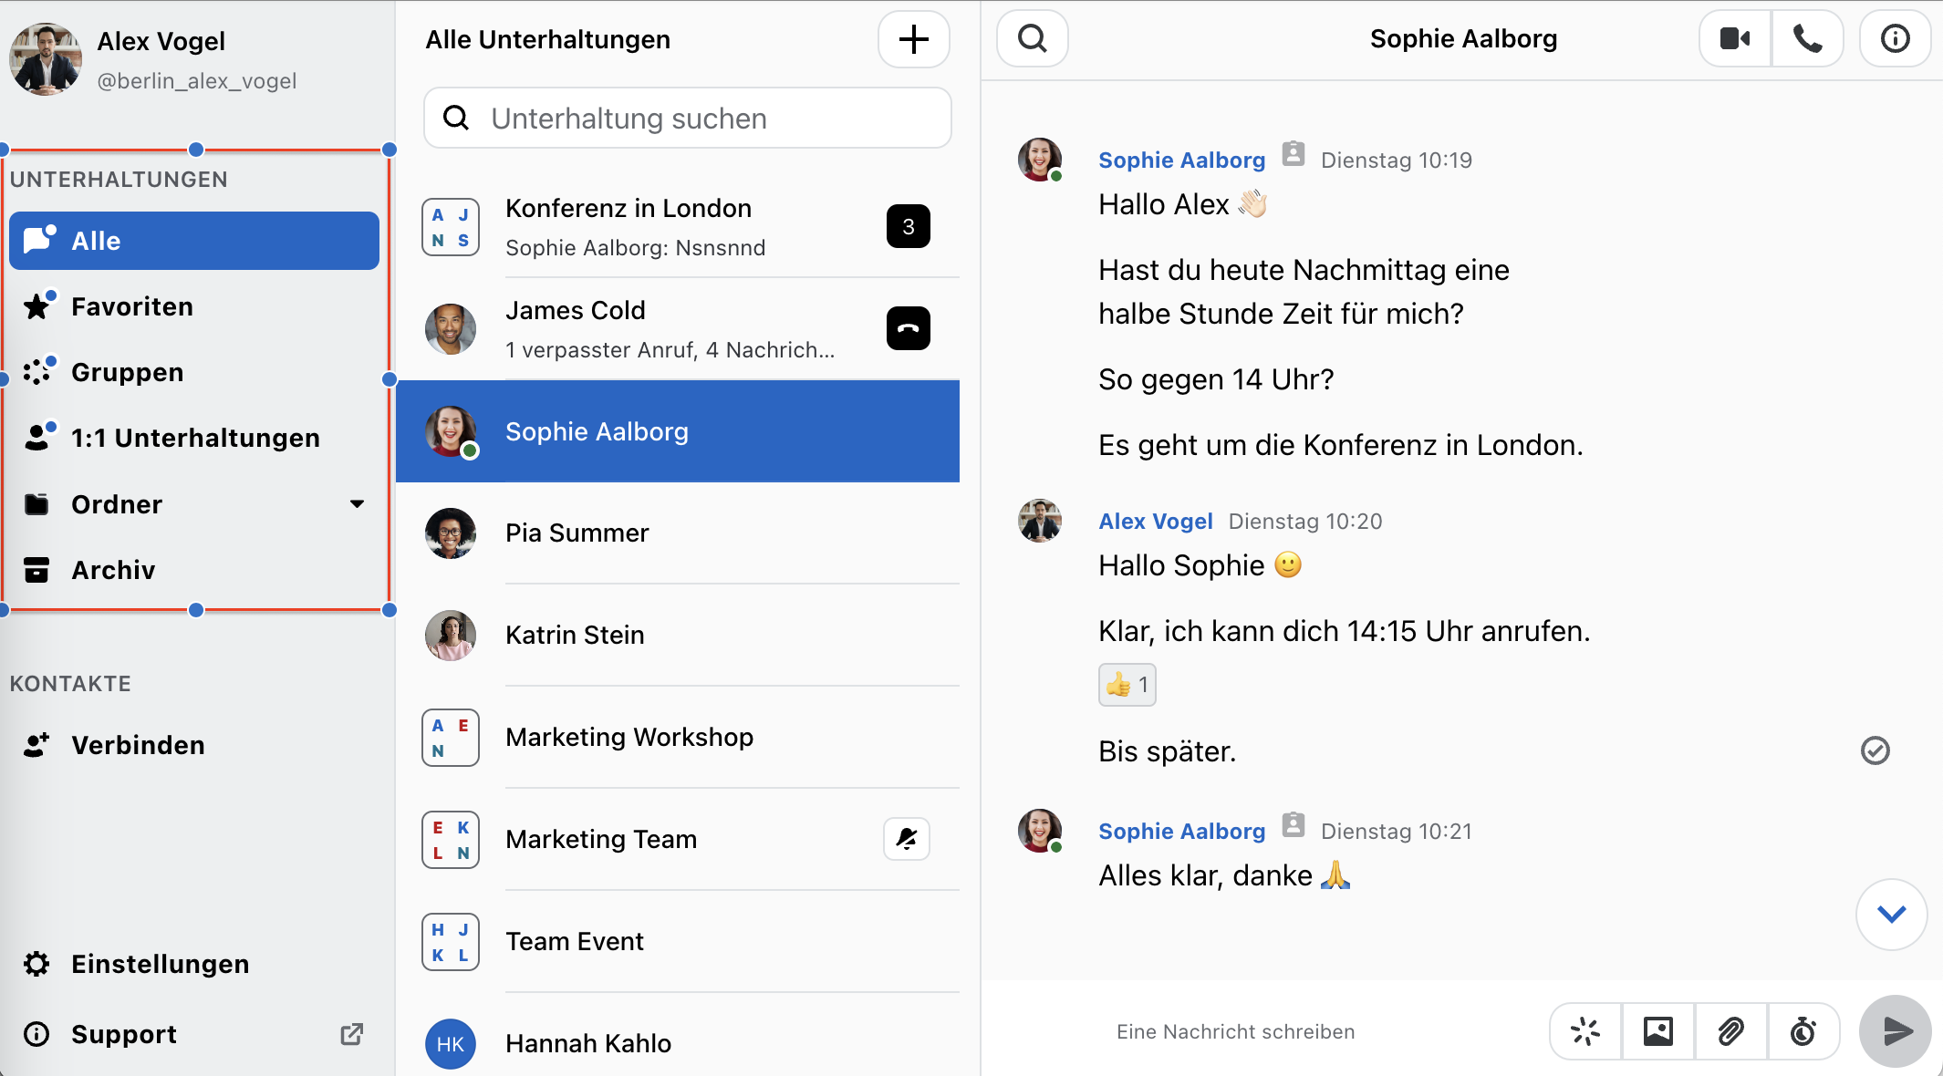The height and width of the screenshot is (1076, 1943).
Task: Open the Support external link
Action: point(124,1034)
